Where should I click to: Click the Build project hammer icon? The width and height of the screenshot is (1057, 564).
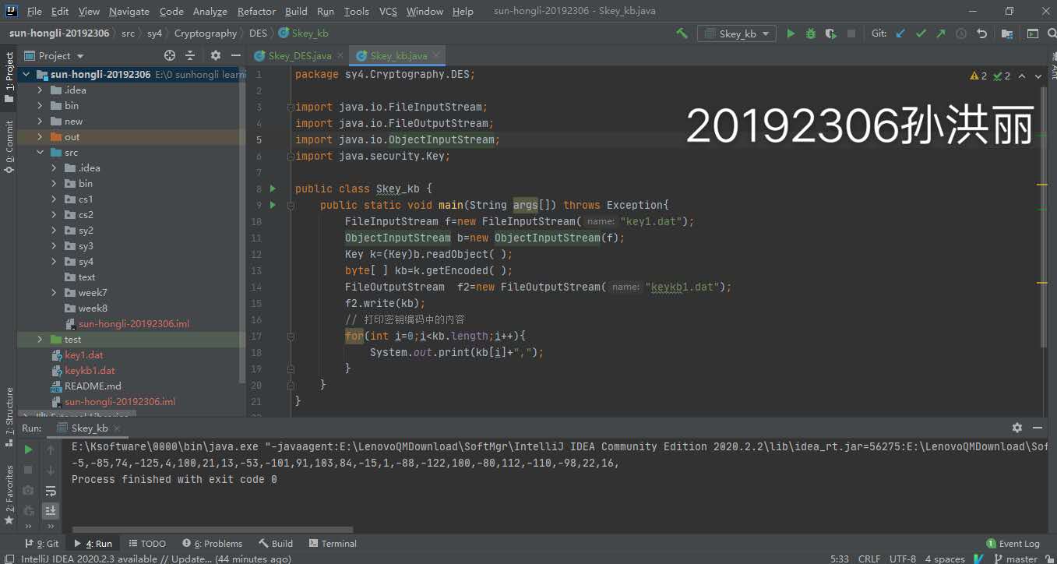point(682,33)
